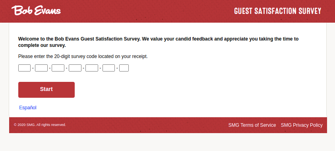
Task: Click the dash between first and second boxes
Action: click(33, 68)
